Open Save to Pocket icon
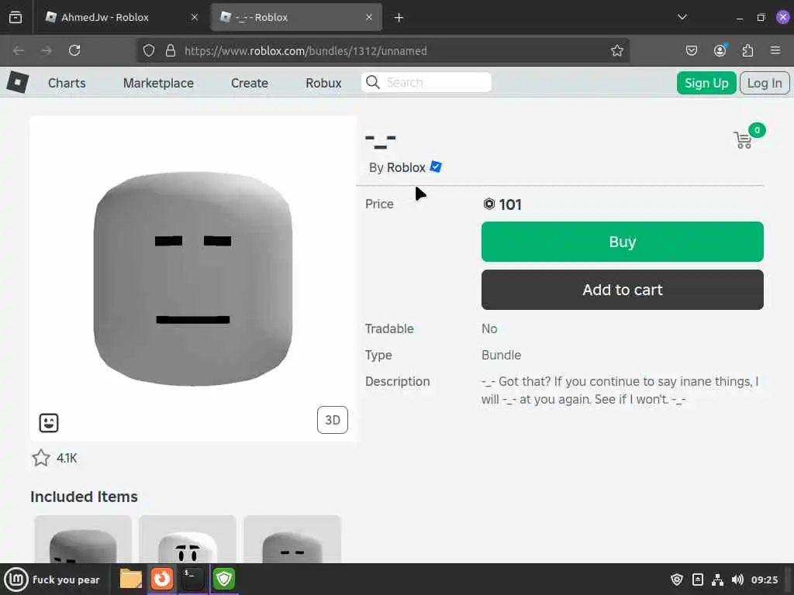794x595 pixels. (x=691, y=50)
